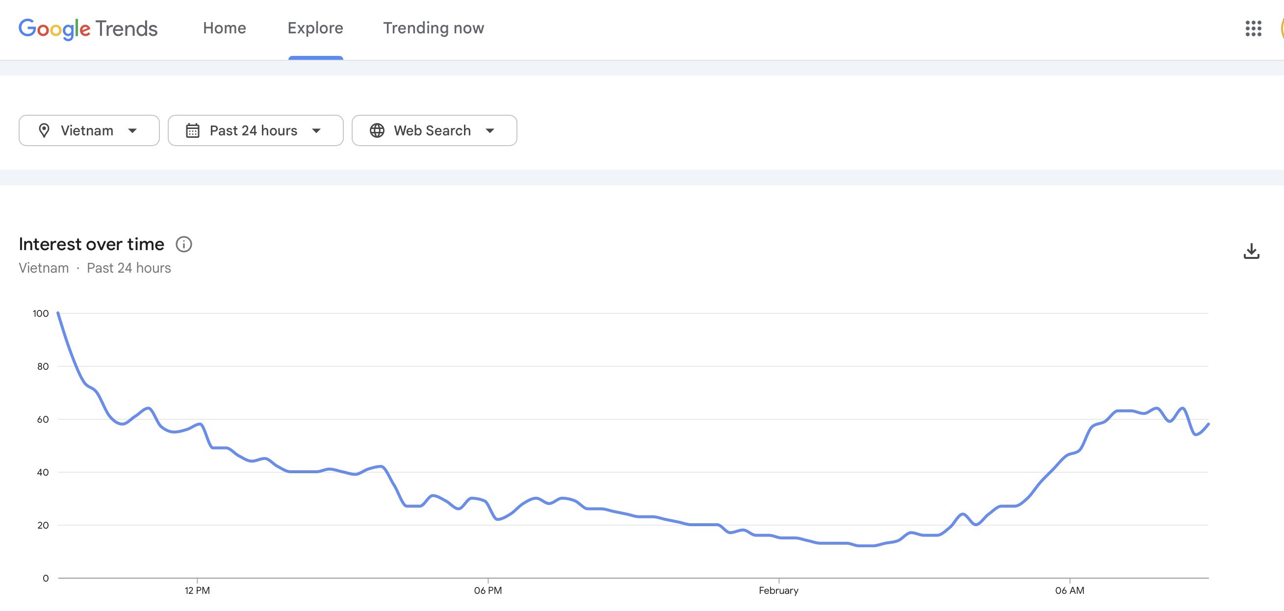The height and width of the screenshot is (611, 1284).
Task: Expand the Web Search type dropdown
Action: point(490,130)
